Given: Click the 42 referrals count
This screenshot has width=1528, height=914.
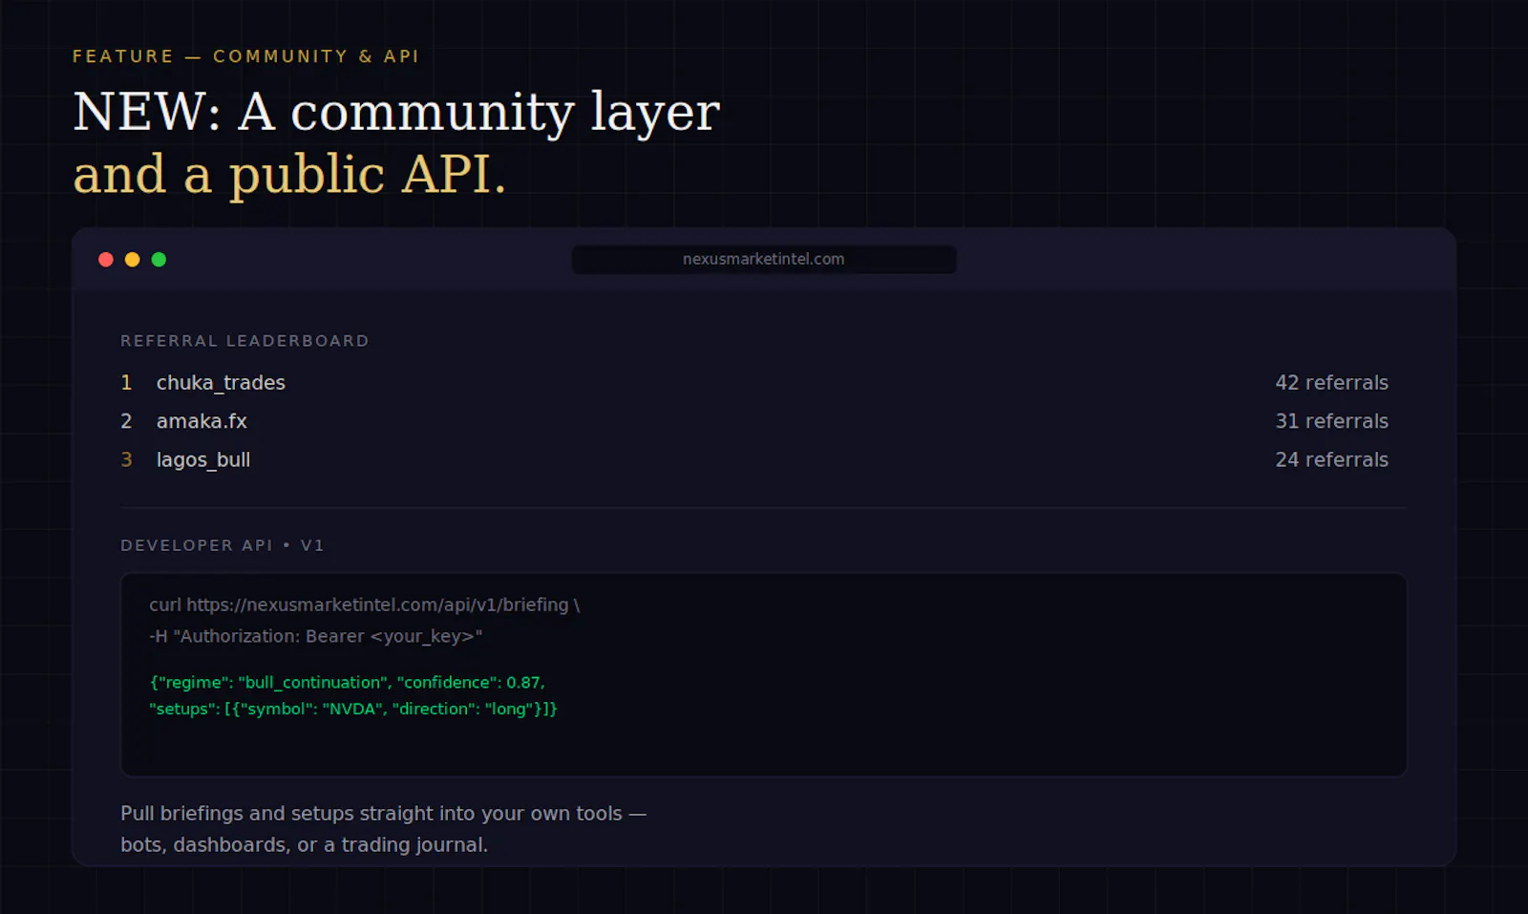Looking at the screenshot, I should [x=1331, y=383].
